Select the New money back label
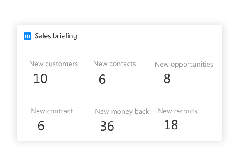The image size is (239, 166). pos(122,111)
